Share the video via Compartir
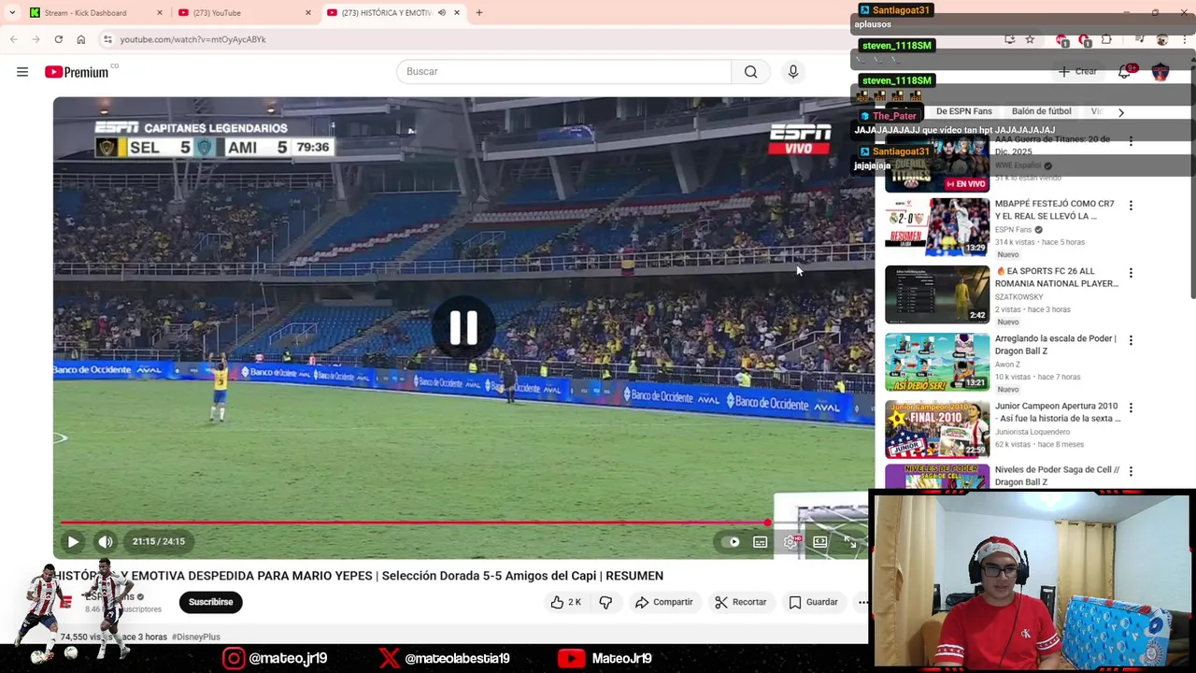1196x673 pixels. tap(664, 602)
